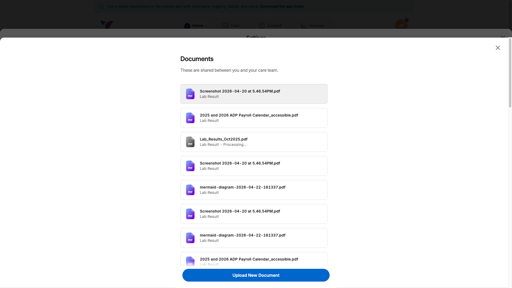Viewport: 512px width, 288px height.
Task: Click the Upload New Document button
Action: coord(256,275)
